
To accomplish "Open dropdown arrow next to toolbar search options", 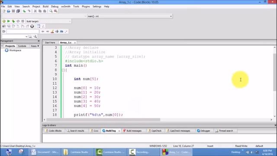I will [66, 32].
